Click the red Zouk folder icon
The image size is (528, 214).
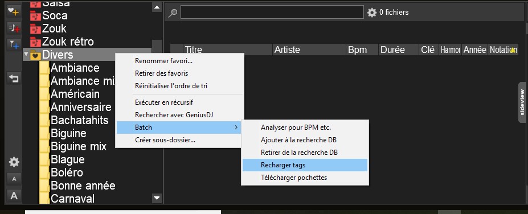pos(35,29)
